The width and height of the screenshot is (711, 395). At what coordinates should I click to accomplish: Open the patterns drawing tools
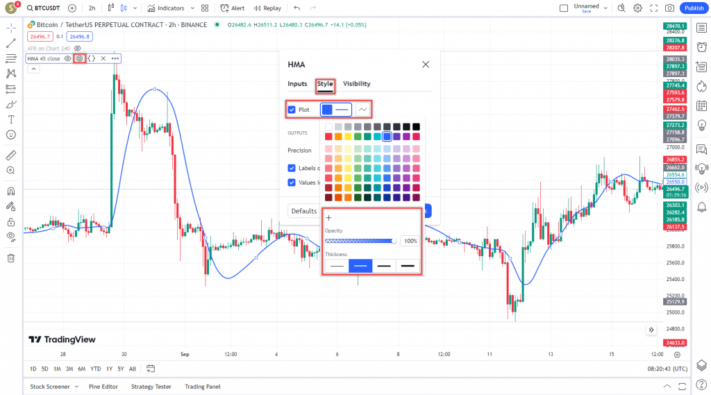(11, 74)
